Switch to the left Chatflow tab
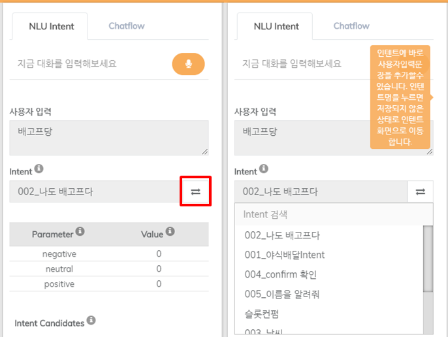 click(x=127, y=26)
